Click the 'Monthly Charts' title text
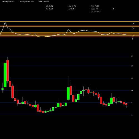This screenshot has width=139, height=139. coord(8,2)
